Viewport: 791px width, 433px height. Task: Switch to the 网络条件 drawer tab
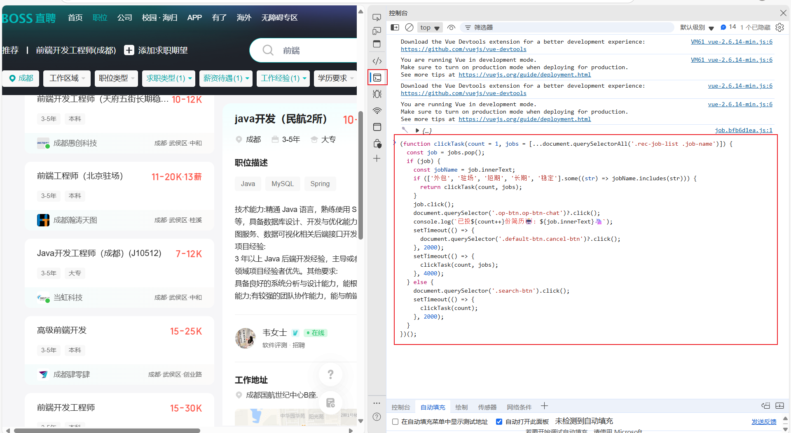tap(519, 407)
